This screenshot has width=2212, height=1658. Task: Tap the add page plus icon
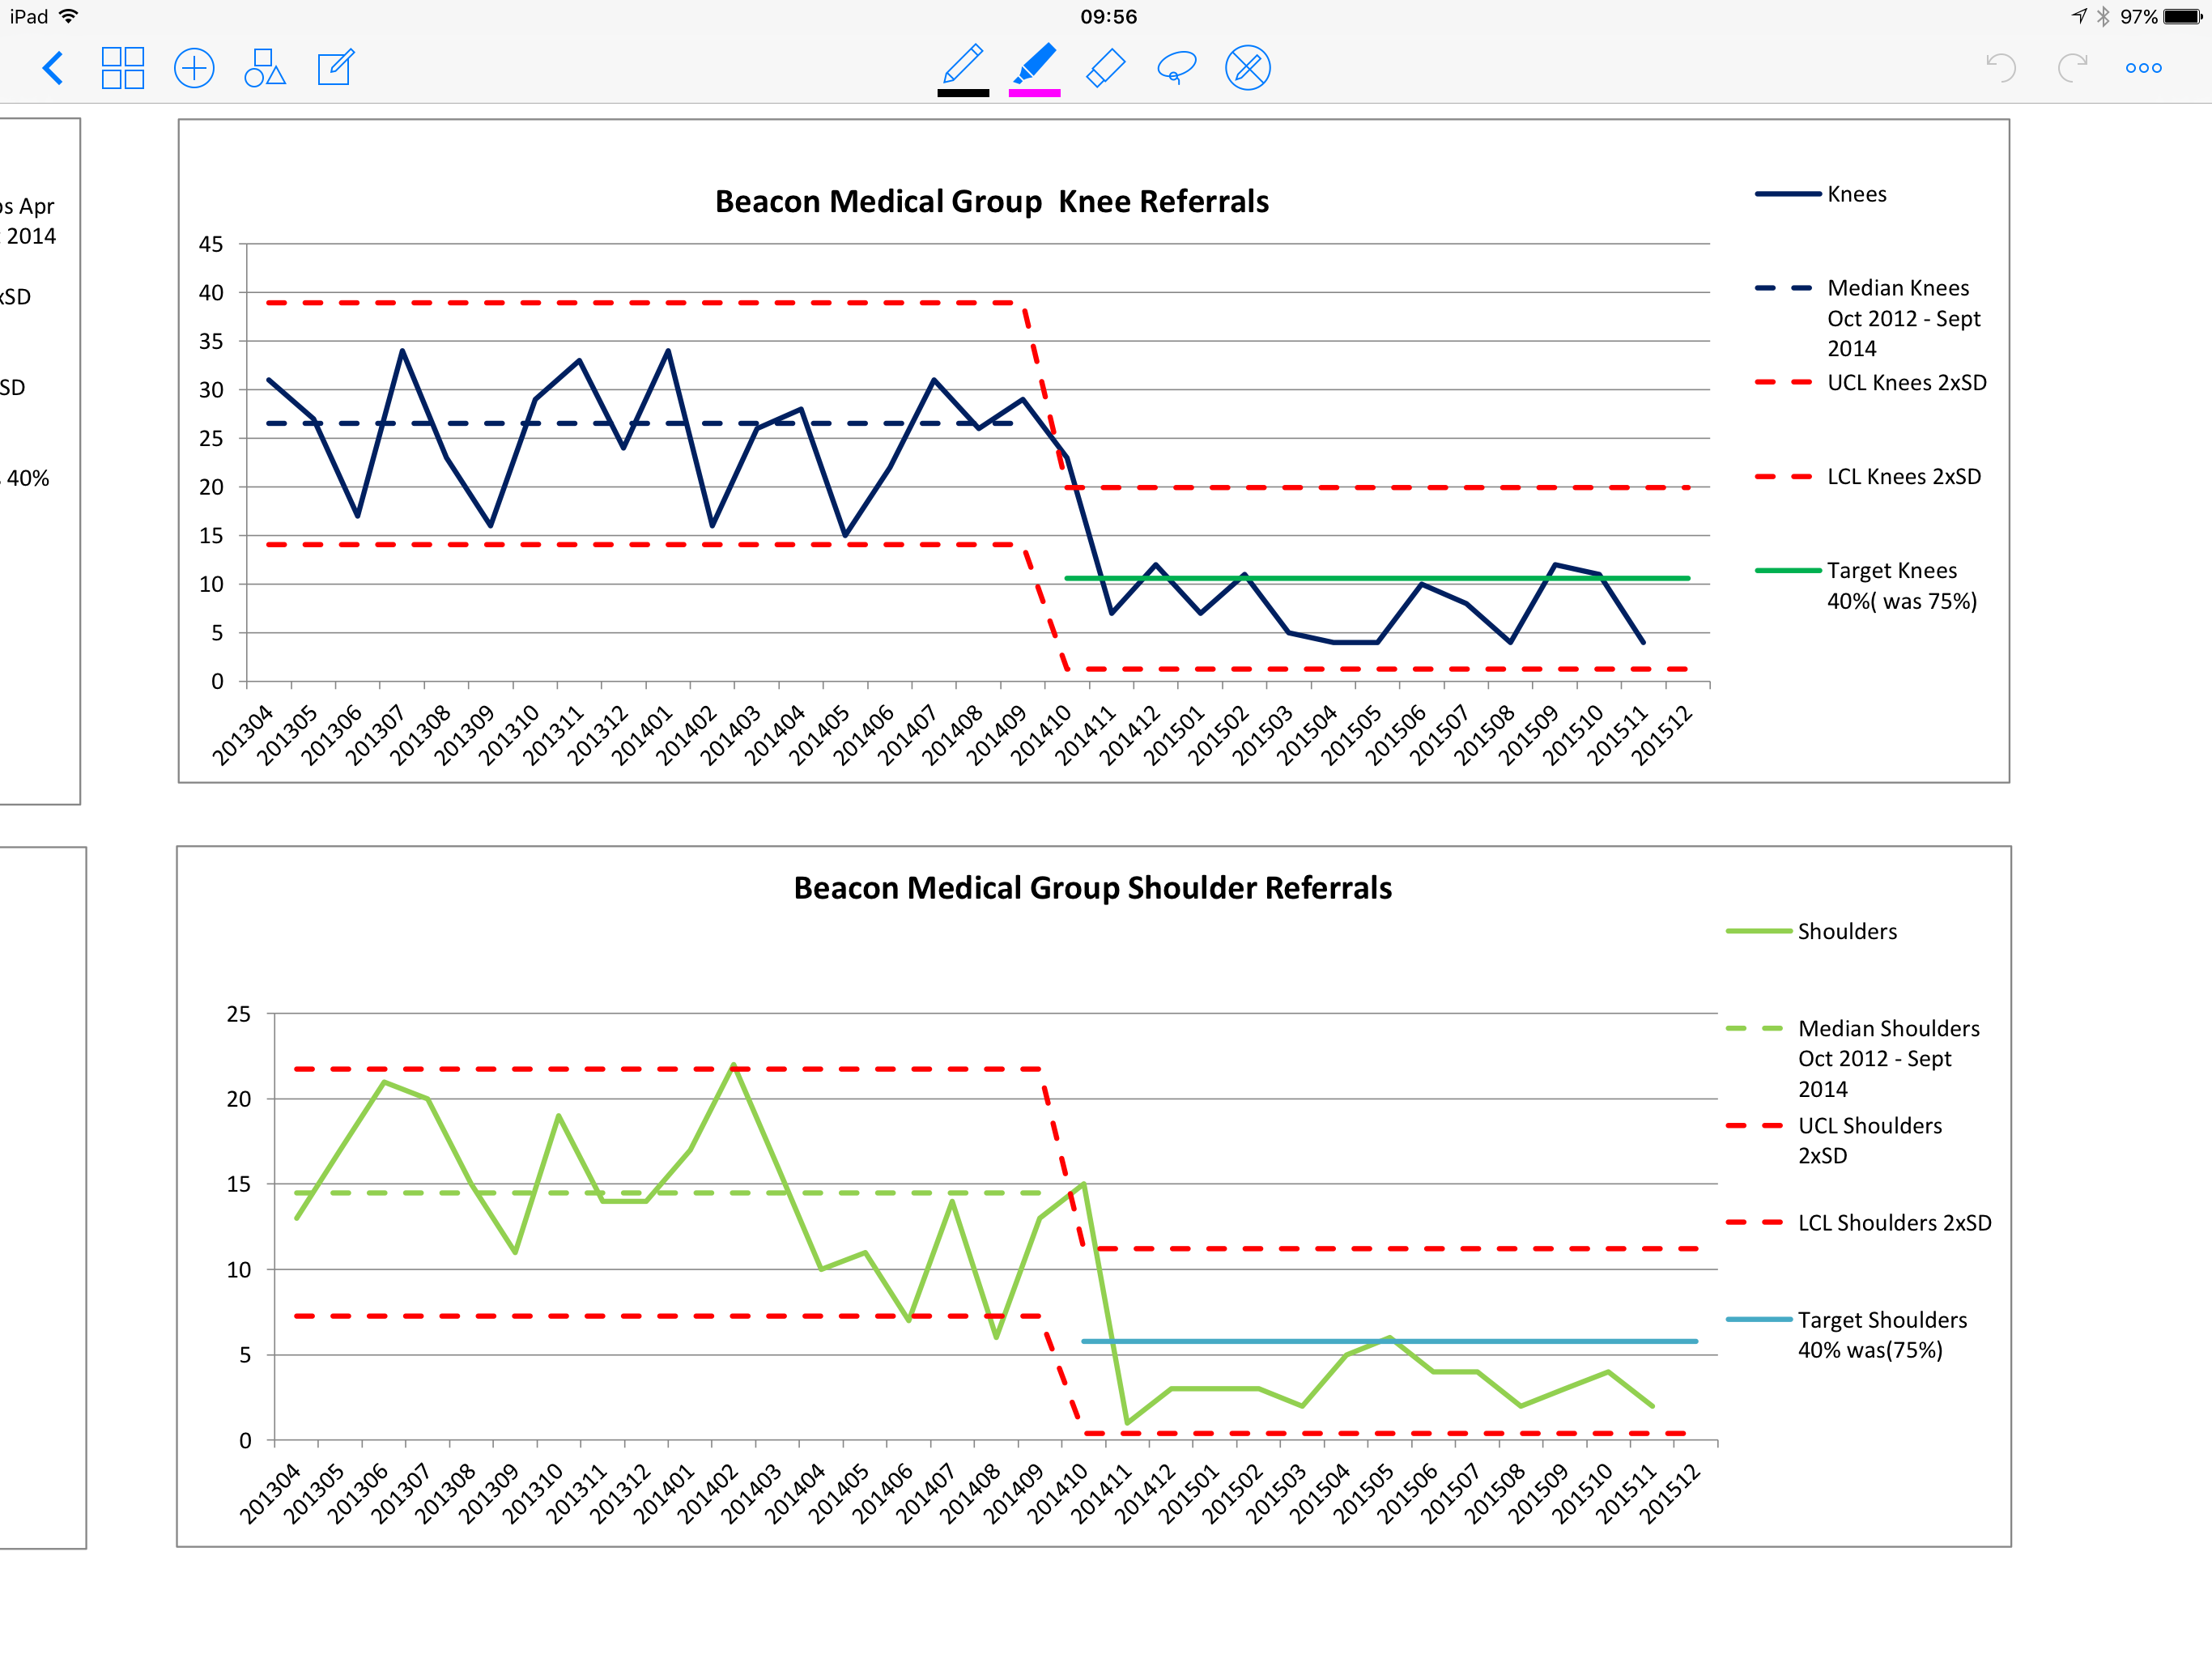[194, 68]
